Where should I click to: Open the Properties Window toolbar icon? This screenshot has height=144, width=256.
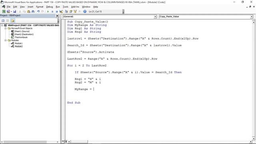71,12
